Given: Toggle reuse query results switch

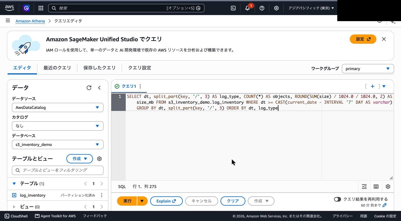Looking at the screenshot, I should pos(337,199).
